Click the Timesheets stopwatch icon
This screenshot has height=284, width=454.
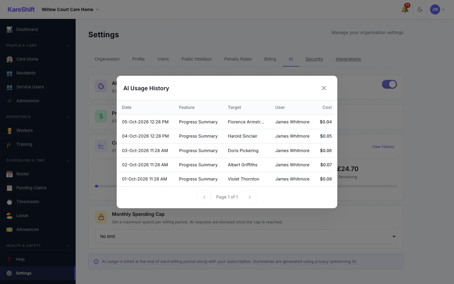click(9, 202)
